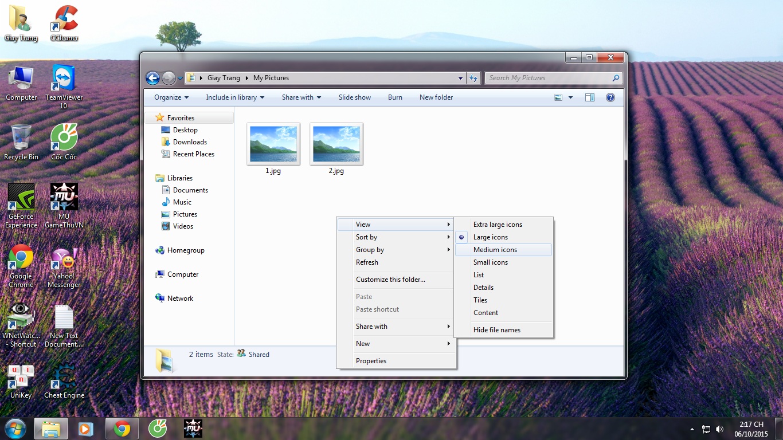Choose Medium icons view
Viewport: 783px width, 440px height.
click(503, 250)
